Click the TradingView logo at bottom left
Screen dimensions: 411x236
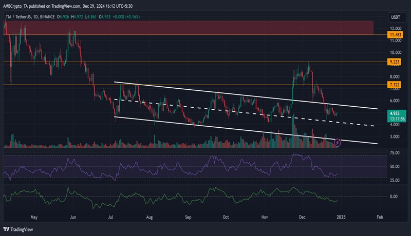coord(18,229)
